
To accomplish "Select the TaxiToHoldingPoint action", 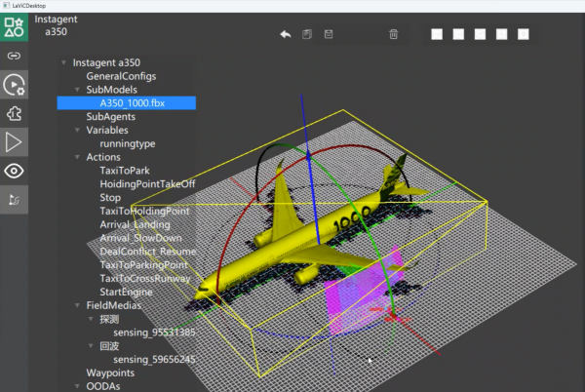I will click(144, 211).
